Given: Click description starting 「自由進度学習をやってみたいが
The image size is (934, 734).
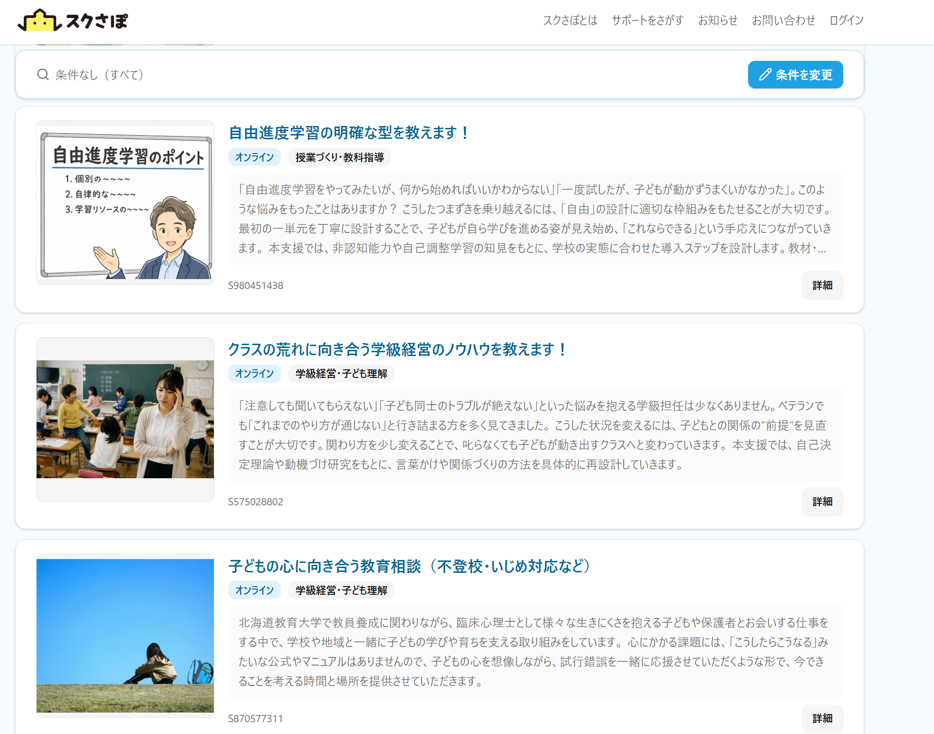Looking at the screenshot, I should point(535,219).
